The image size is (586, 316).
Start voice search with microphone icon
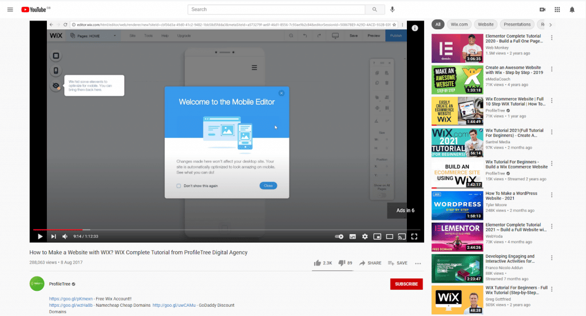[x=392, y=9]
